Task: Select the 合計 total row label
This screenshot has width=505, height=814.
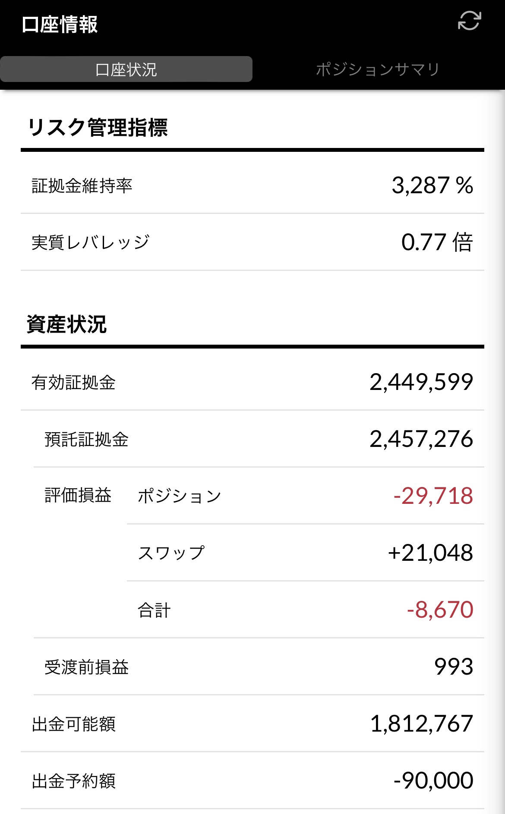Action: click(154, 610)
